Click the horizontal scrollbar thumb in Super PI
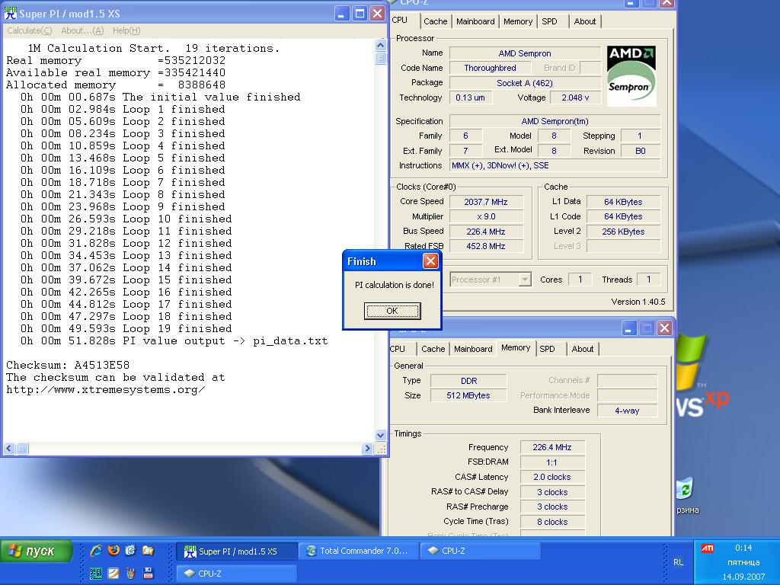Viewport: 780px width, 585px height. point(22,448)
